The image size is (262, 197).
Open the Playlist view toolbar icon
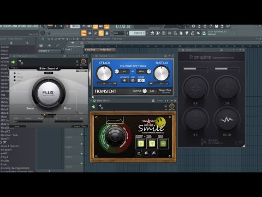[x=152, y=33]
